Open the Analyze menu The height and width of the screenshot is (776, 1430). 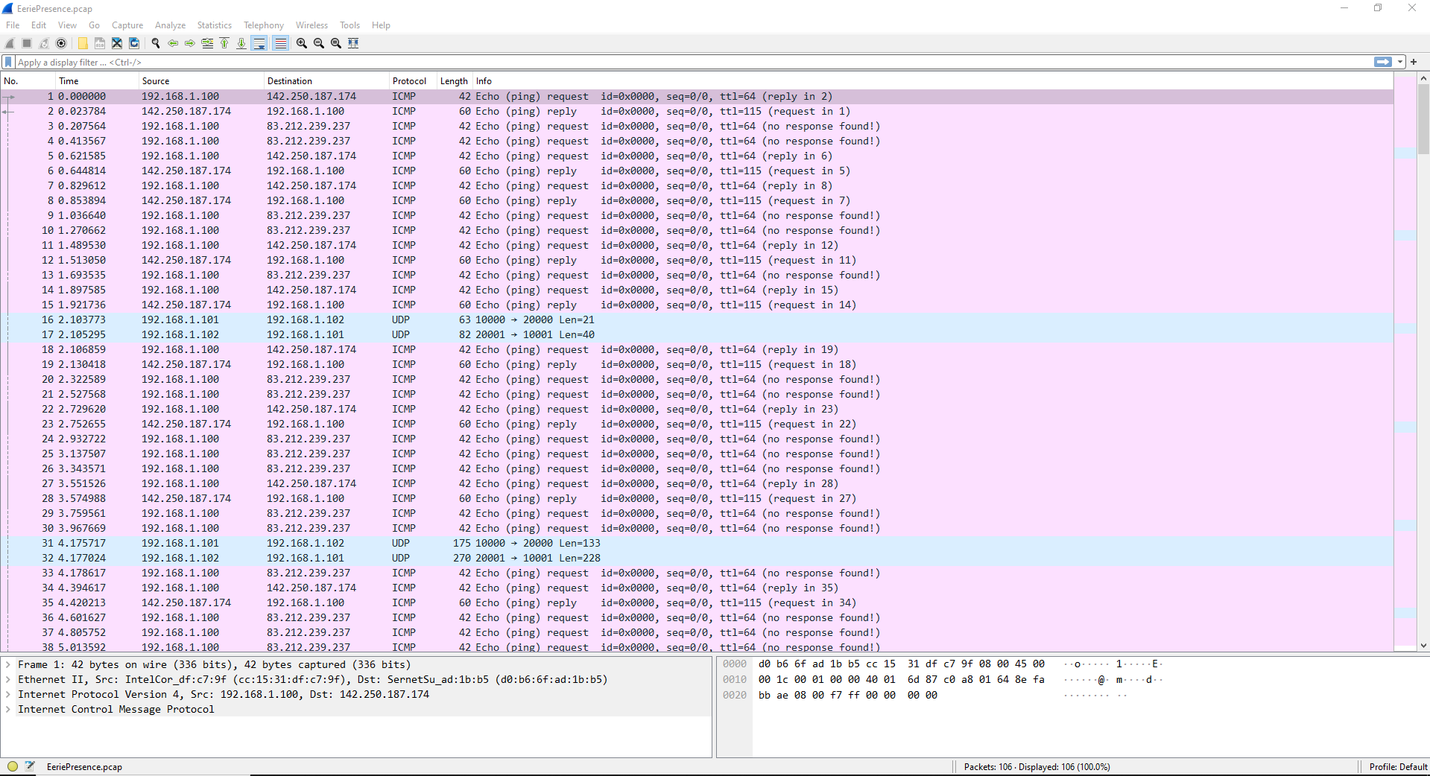[x=170, y=25]
